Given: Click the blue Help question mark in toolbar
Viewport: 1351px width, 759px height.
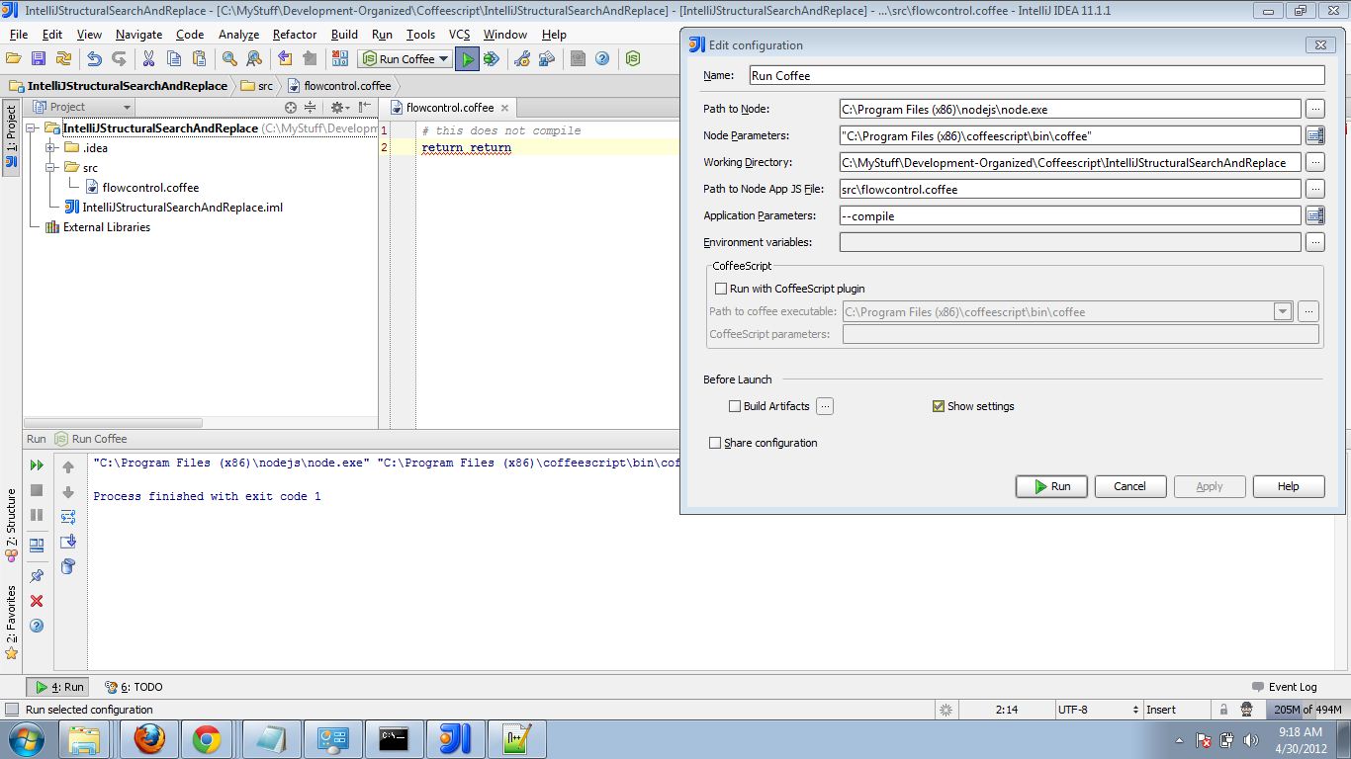Looking at the screenshot, I should coord(602,59).
